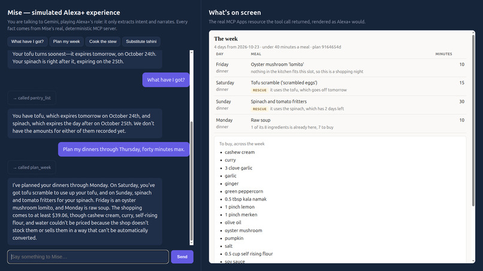
Task: Click the 'Friday' day cell
Action: 222,64
